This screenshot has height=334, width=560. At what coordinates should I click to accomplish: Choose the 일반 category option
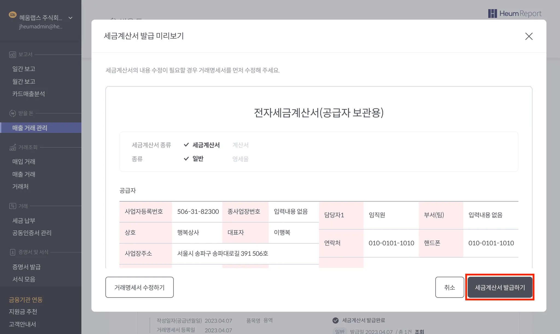[198, 159]
